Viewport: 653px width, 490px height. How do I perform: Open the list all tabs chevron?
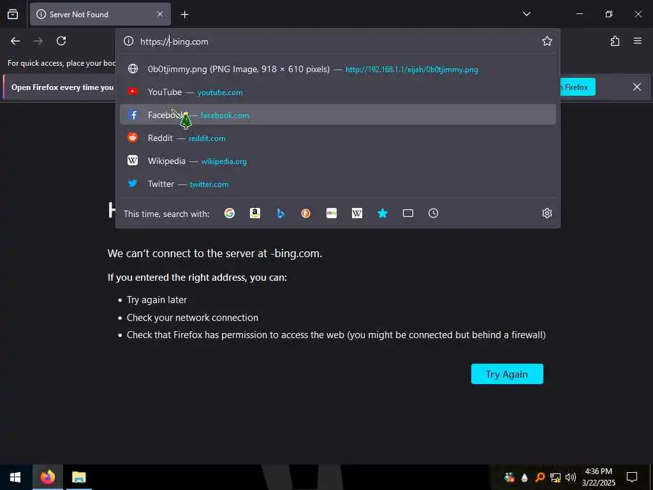pyautogui.click(x=526, y=14)
